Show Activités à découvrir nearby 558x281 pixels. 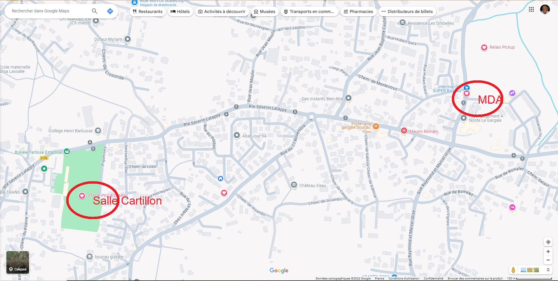(x=222, y=11)
